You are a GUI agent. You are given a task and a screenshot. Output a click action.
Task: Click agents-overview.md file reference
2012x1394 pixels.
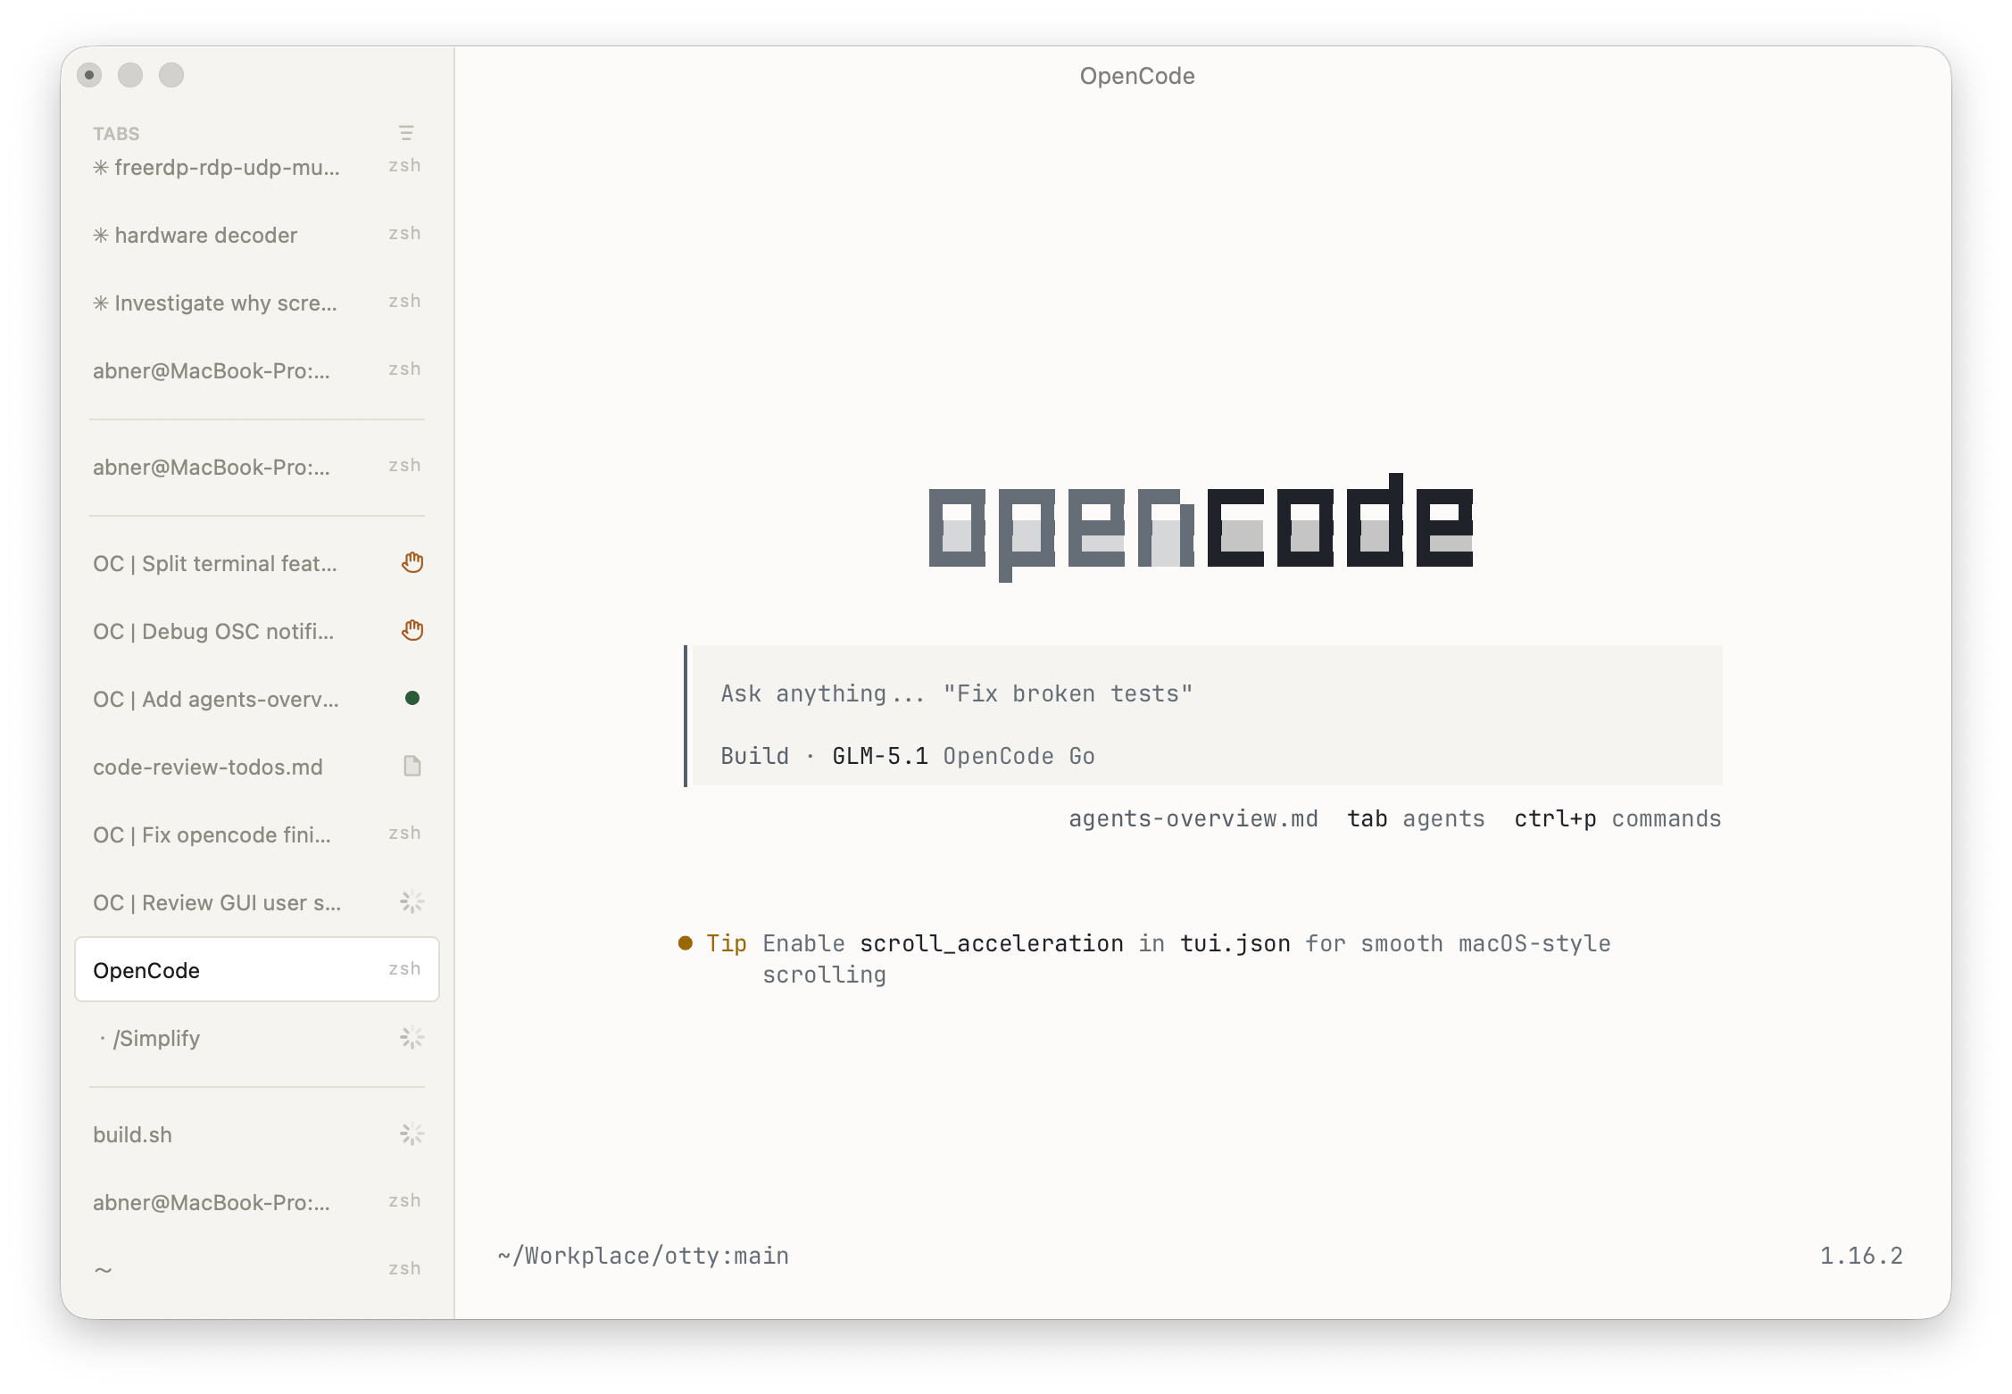coord(1193,818)
